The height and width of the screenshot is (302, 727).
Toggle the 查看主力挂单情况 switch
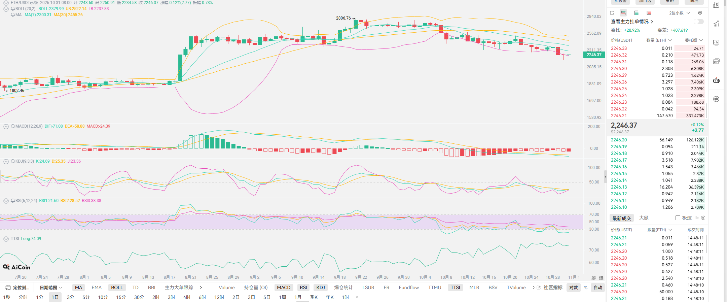point(699,22)
